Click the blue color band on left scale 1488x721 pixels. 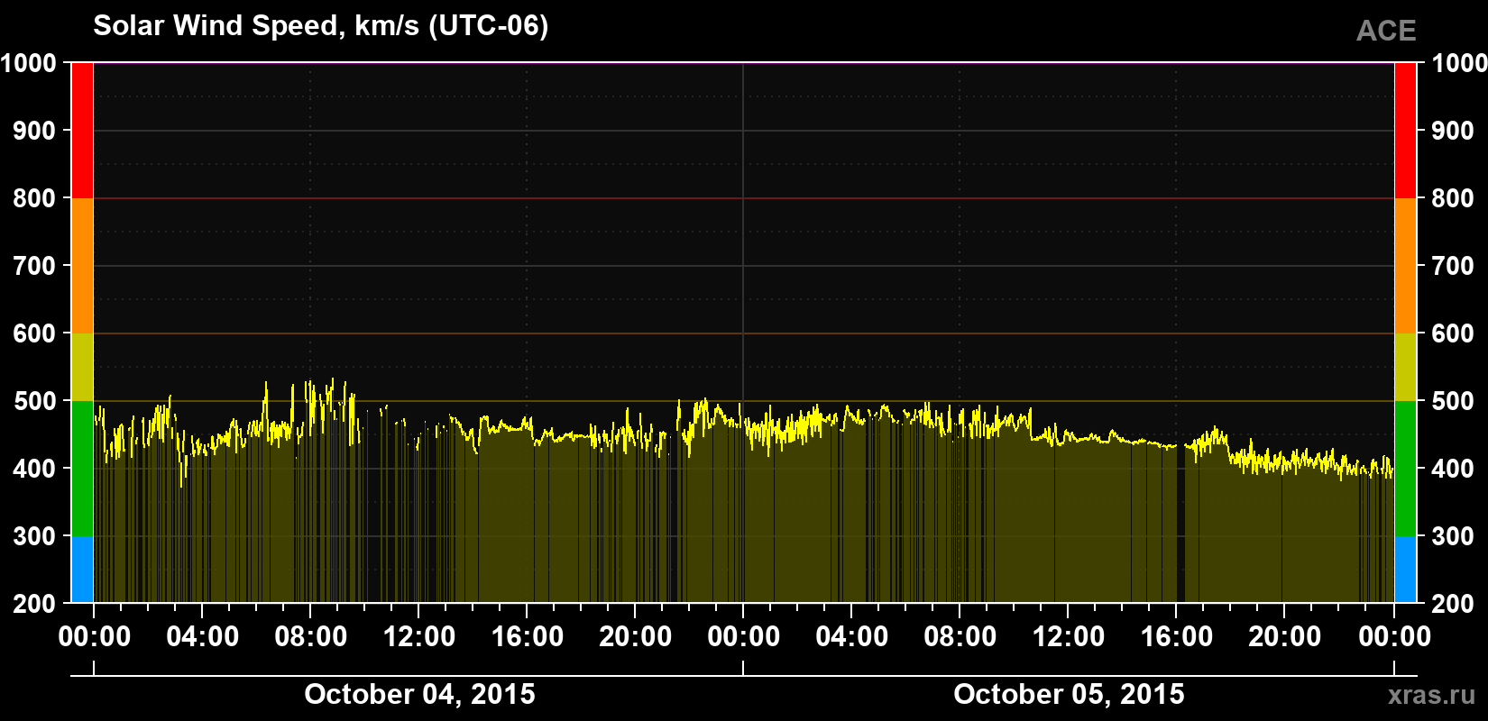(x=82, y=570)
